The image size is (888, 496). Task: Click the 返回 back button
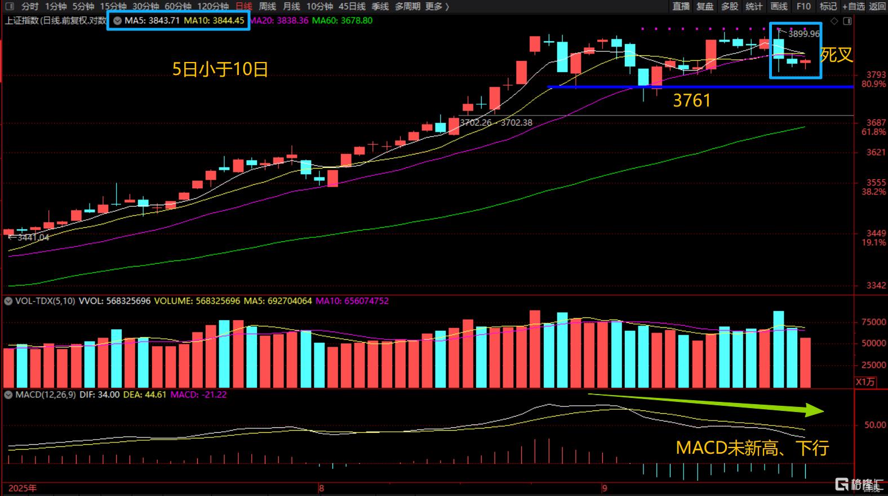pos(877,6)
